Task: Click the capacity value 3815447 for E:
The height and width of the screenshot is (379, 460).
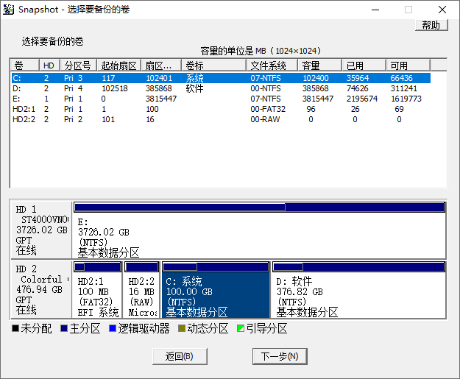Action: tap(318, 99)
